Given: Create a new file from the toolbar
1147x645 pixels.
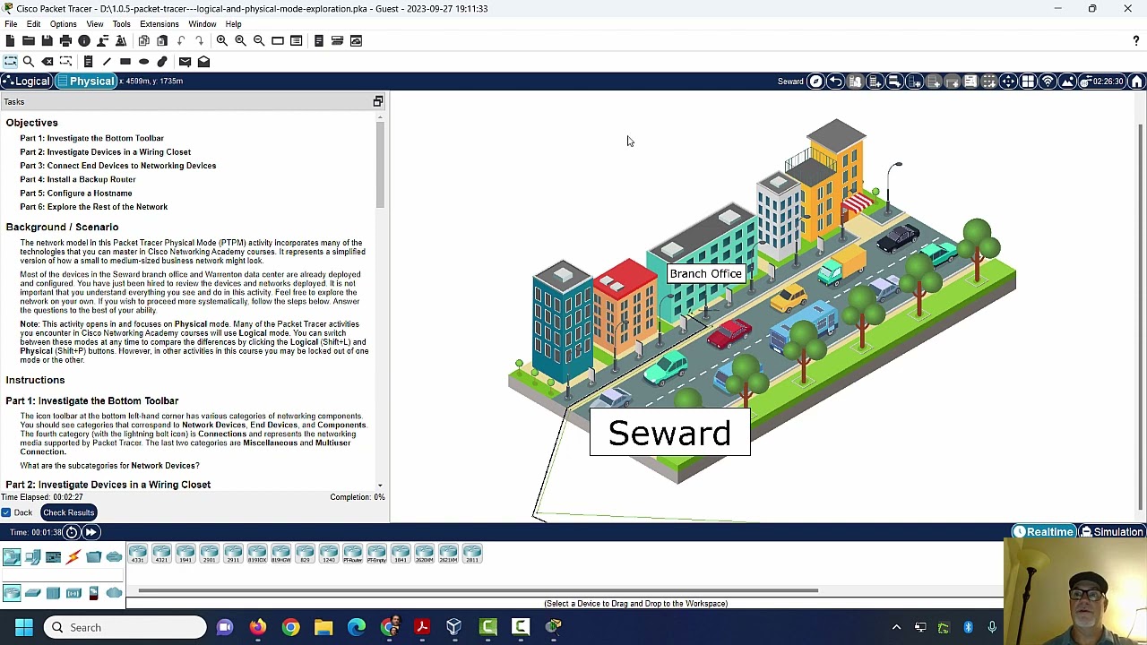Looking at the screenshot, I should point(10,41).
